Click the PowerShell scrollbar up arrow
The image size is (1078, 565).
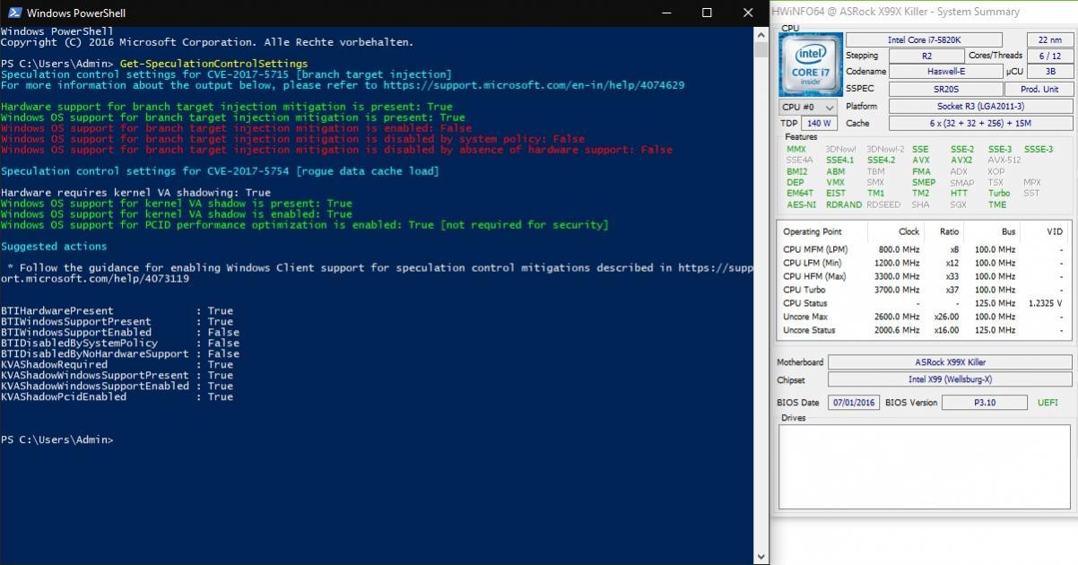pyautogui.click(x=761, y=33)
